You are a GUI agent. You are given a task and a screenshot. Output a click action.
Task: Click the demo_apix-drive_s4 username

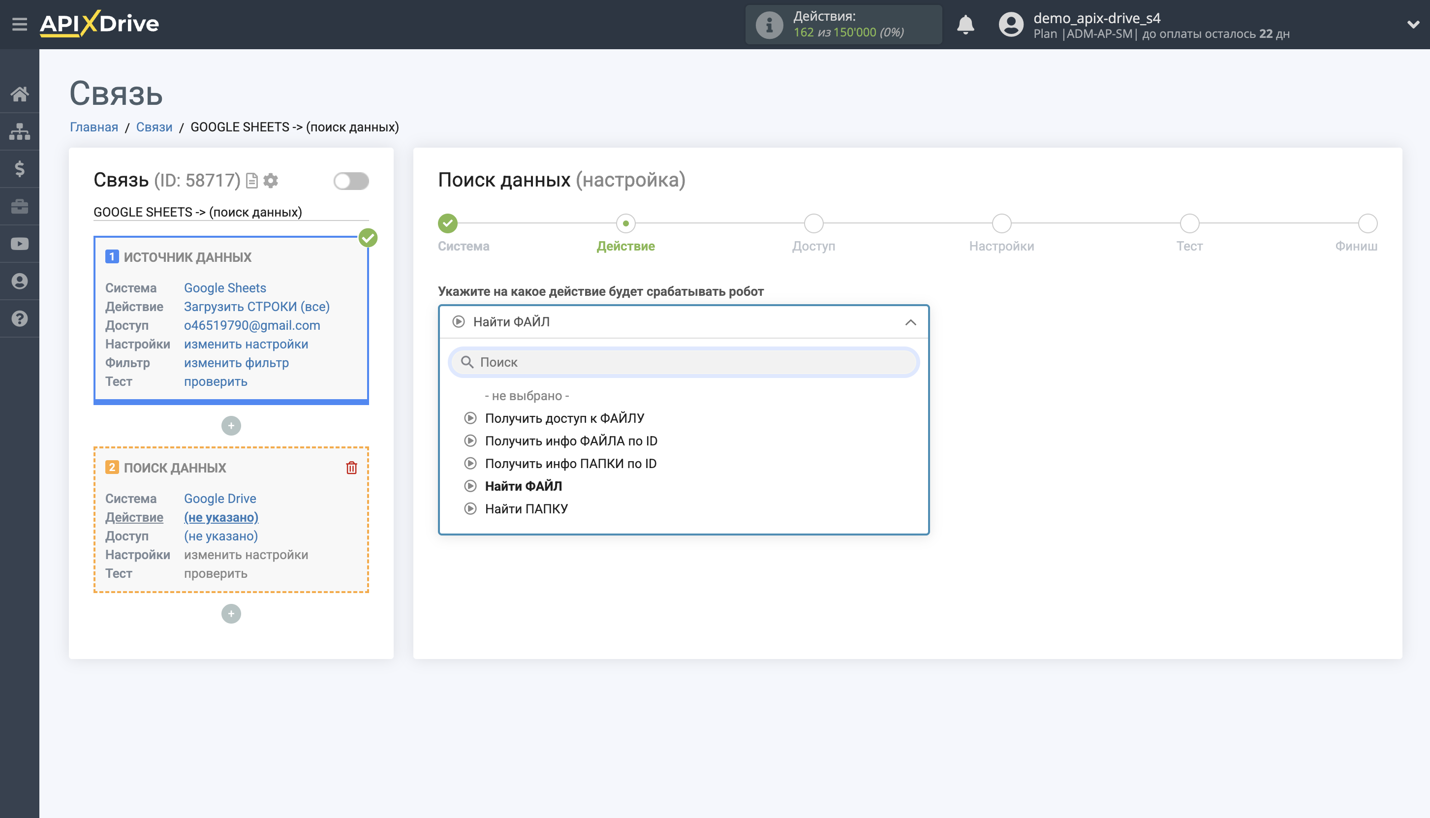tap(1096, 18)
